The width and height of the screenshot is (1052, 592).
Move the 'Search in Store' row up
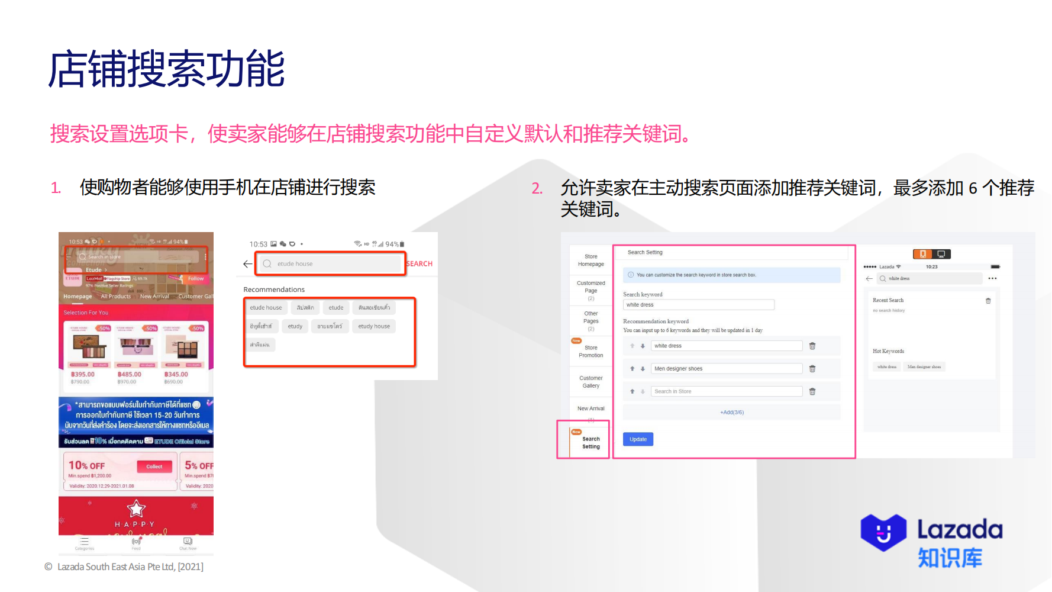pyautogui.click(x=633, y=391)
